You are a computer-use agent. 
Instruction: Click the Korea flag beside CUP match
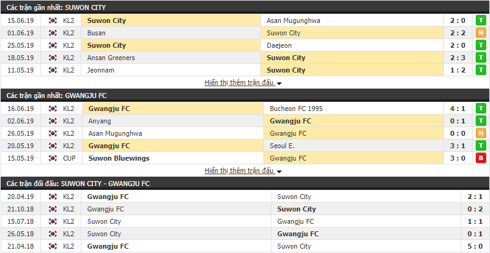pyautogui.click(x=53, y=158)
